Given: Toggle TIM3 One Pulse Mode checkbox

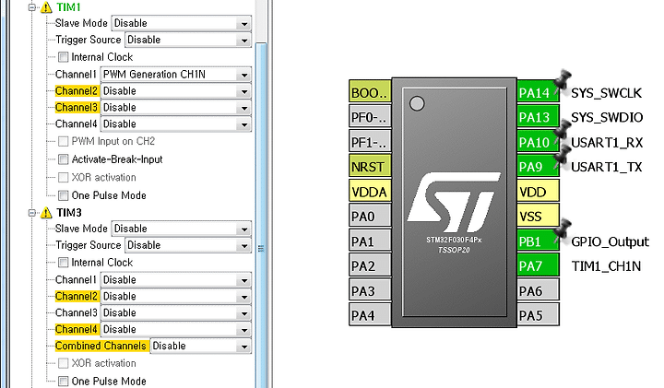Looking at the screenshot, I should [63, 381].
